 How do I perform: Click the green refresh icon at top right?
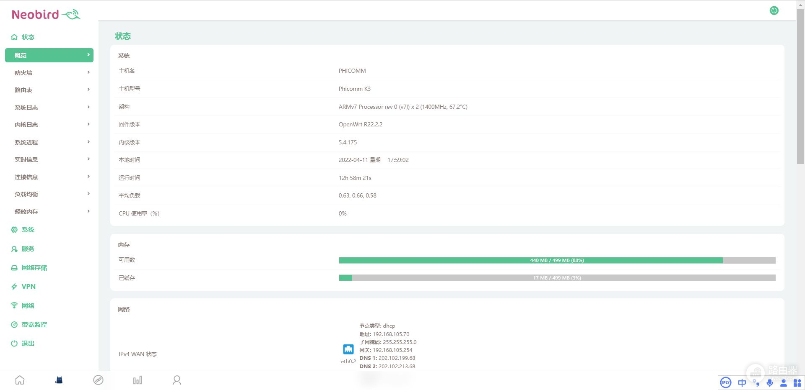(x=774, y=10)
